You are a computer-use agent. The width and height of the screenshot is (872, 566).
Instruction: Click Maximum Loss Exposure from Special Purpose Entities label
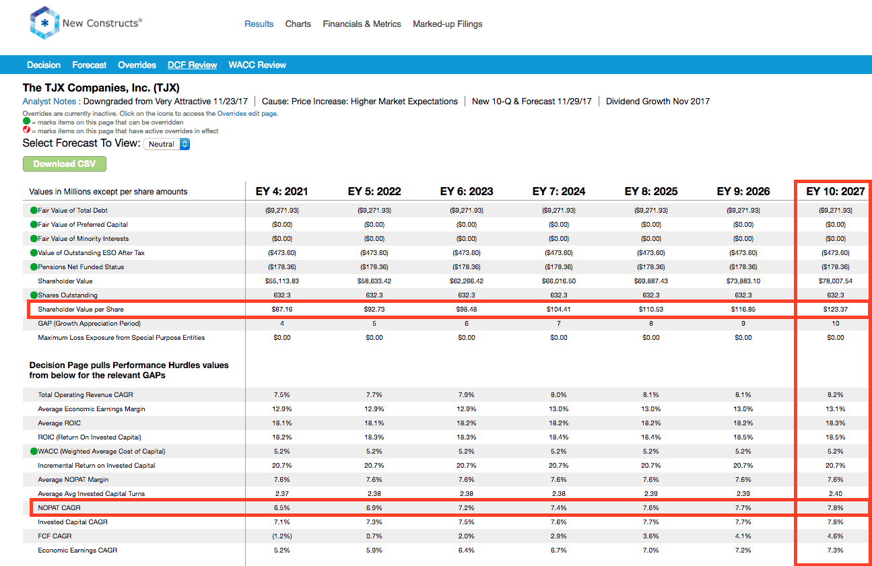coord(121,338)
